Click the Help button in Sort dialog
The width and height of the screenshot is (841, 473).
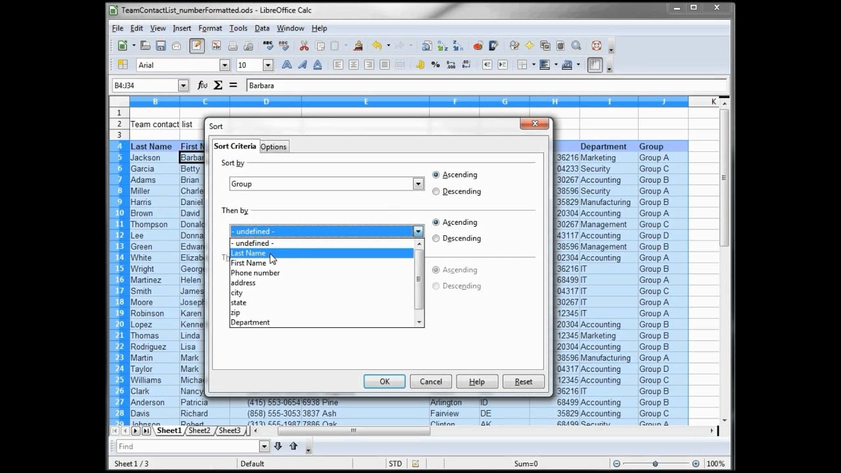pos(477,382)
